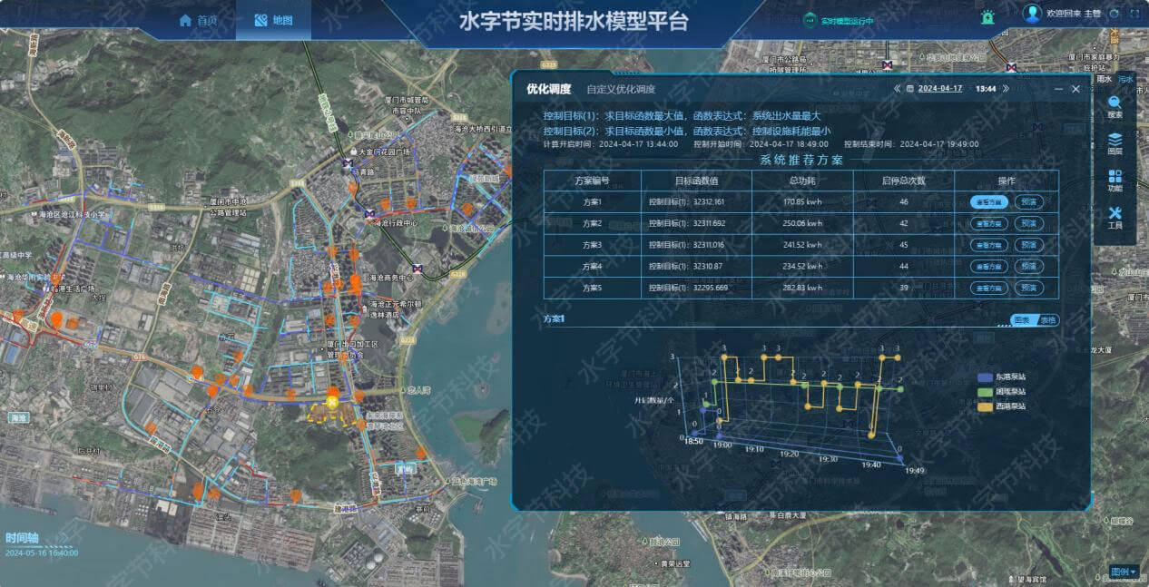Screen dimensions: 1149x587
Task: Click the alarm siren icon in header
Action: click(987, 17)
